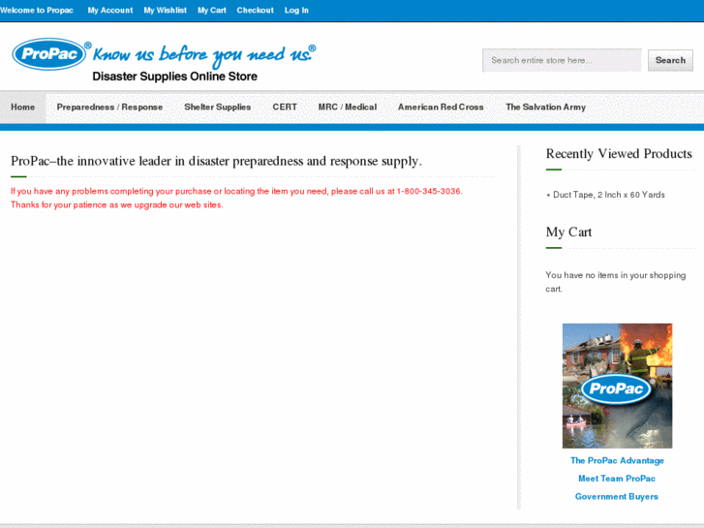The height and width of the screenshot is (528, 704).
Task: Click the 'Welcome to Propac' text
Action: (37, 11)
